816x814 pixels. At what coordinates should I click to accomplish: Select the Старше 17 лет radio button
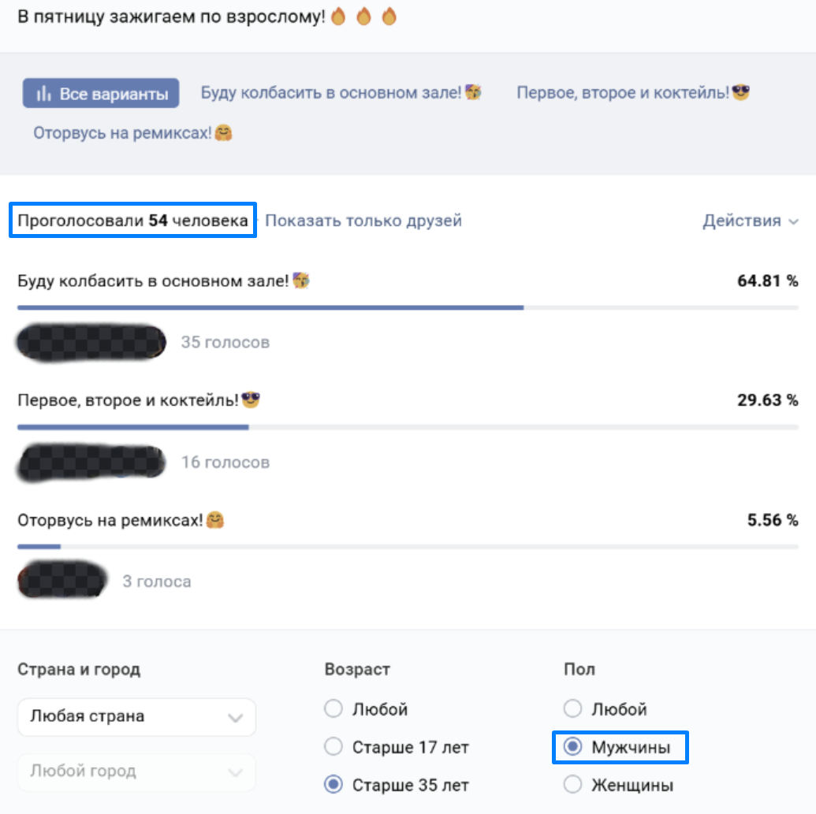click(333, 746)
